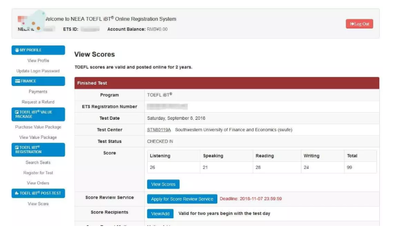The width and height of the screenshot is (393, 233).
Task: Open TOEFL iBT POST-TEST section
Action: 38,193
